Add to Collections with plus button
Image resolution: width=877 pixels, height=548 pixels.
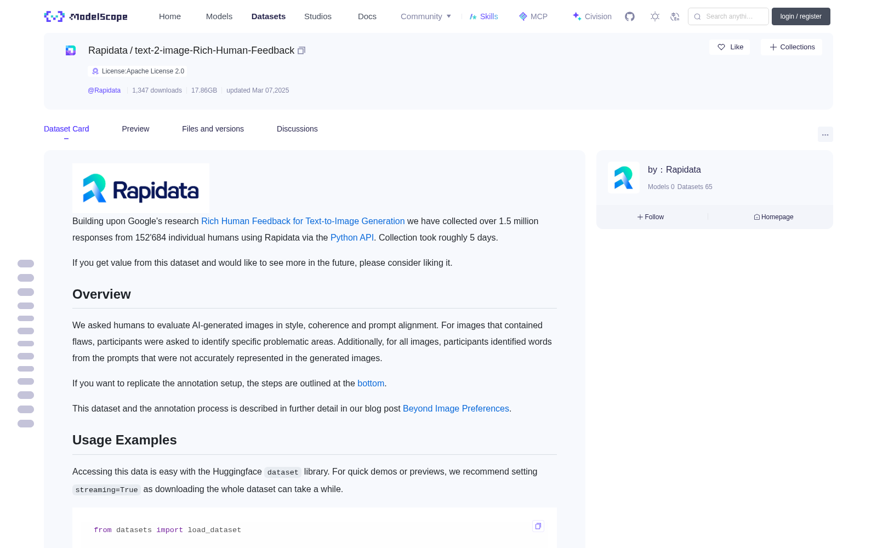tap(791, 47)
